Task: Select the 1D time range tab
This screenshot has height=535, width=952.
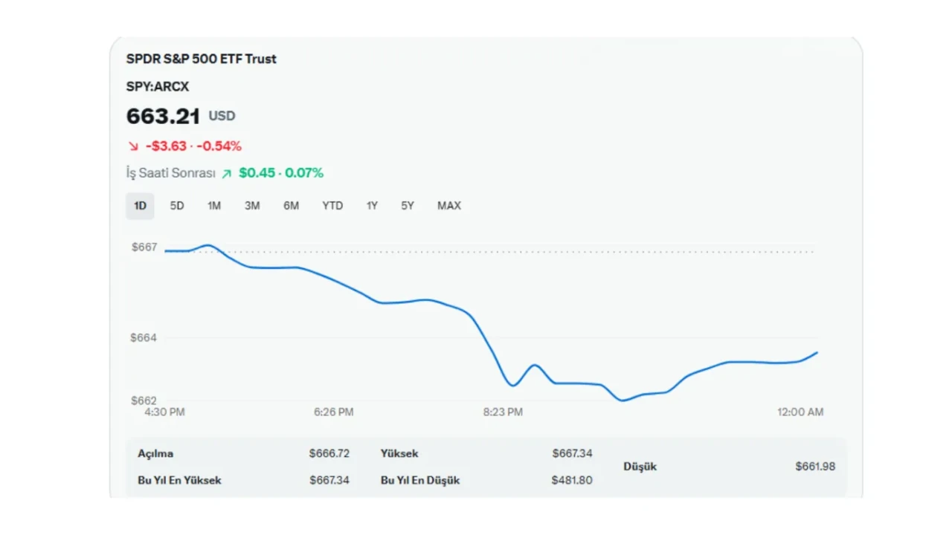Action: pyautogui.click(x=140, y=206)
